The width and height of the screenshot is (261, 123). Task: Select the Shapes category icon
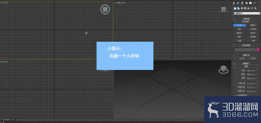tap(239, 8)
